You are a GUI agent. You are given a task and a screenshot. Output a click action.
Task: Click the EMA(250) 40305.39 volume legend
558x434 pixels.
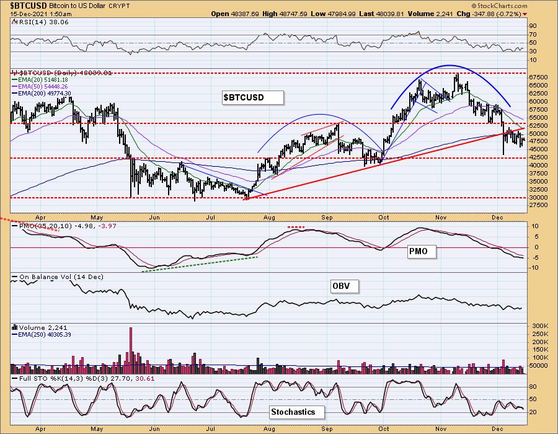click(45, 334)
